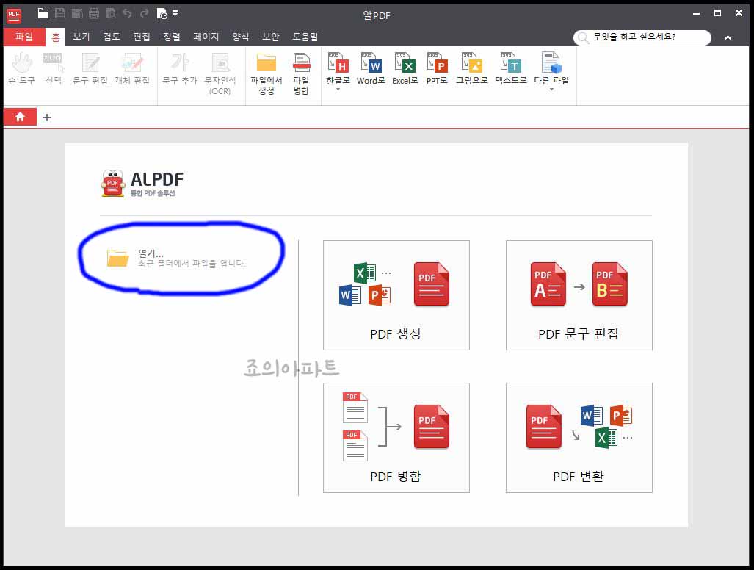Switch to the 홈 ribbon tab

[55, 37]
